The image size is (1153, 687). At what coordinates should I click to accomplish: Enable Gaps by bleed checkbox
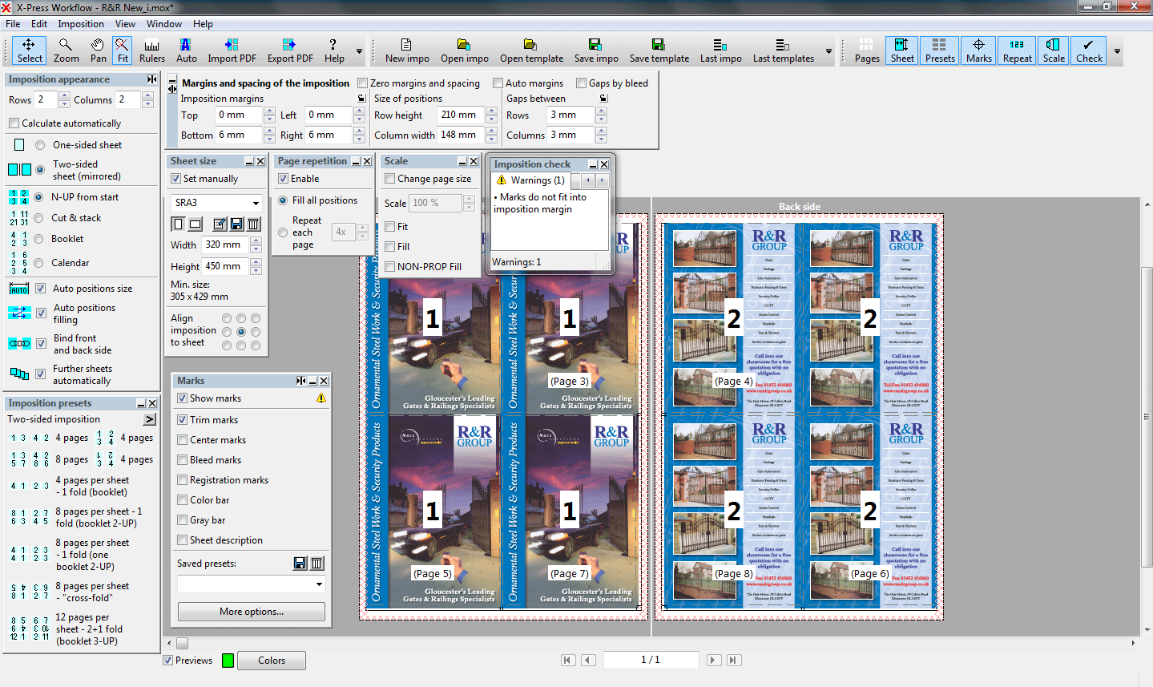point(581,83)
